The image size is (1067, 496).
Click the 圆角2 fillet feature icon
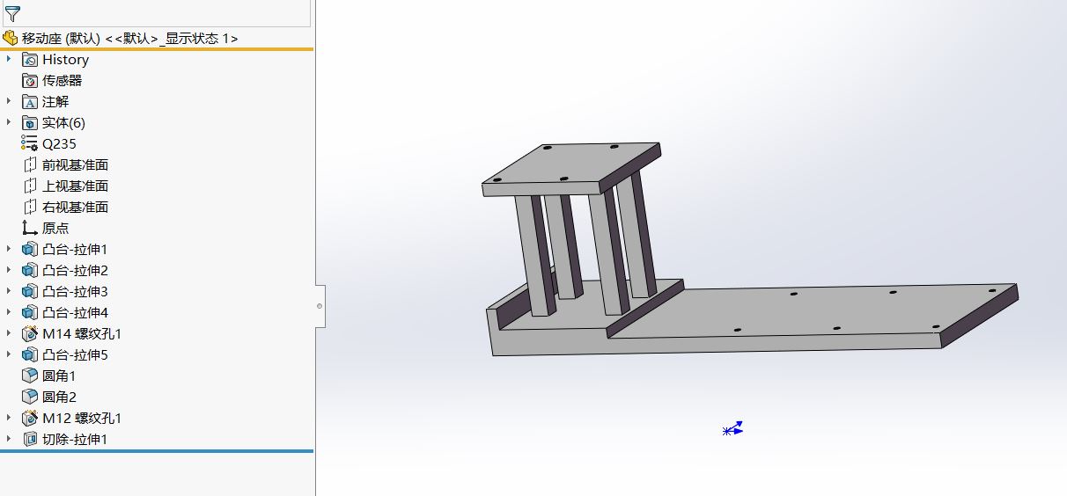point(30,398)
